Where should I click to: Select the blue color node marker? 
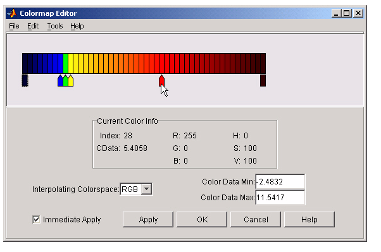pos(60,80)
